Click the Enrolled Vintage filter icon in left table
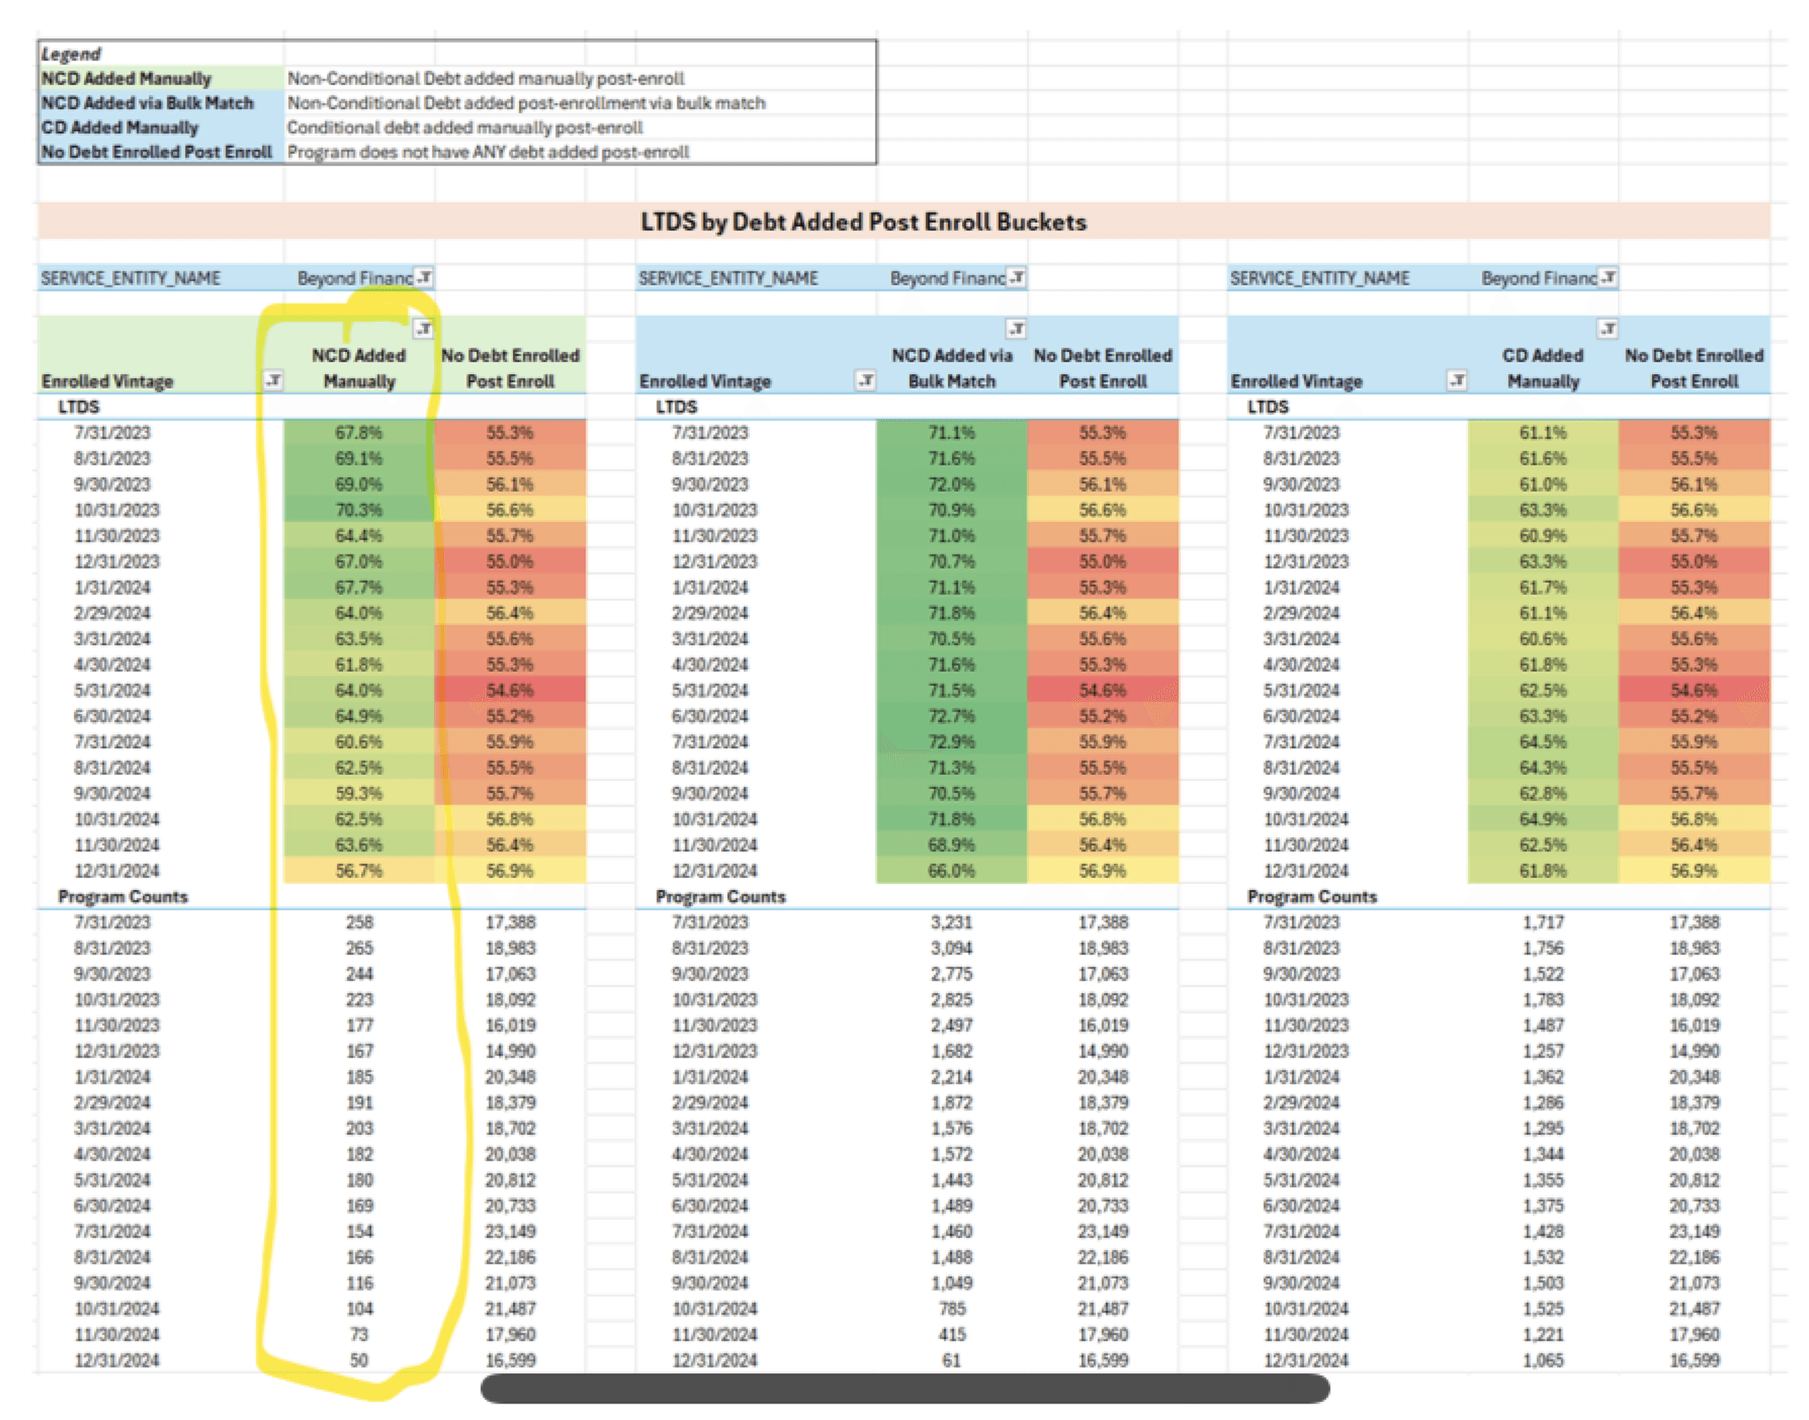Image resolution: width=1809 pixels, height=1420 pixels. (x=274, y=381)
